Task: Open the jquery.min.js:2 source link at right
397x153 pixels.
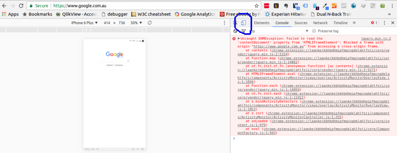Action: coord(376,38)
